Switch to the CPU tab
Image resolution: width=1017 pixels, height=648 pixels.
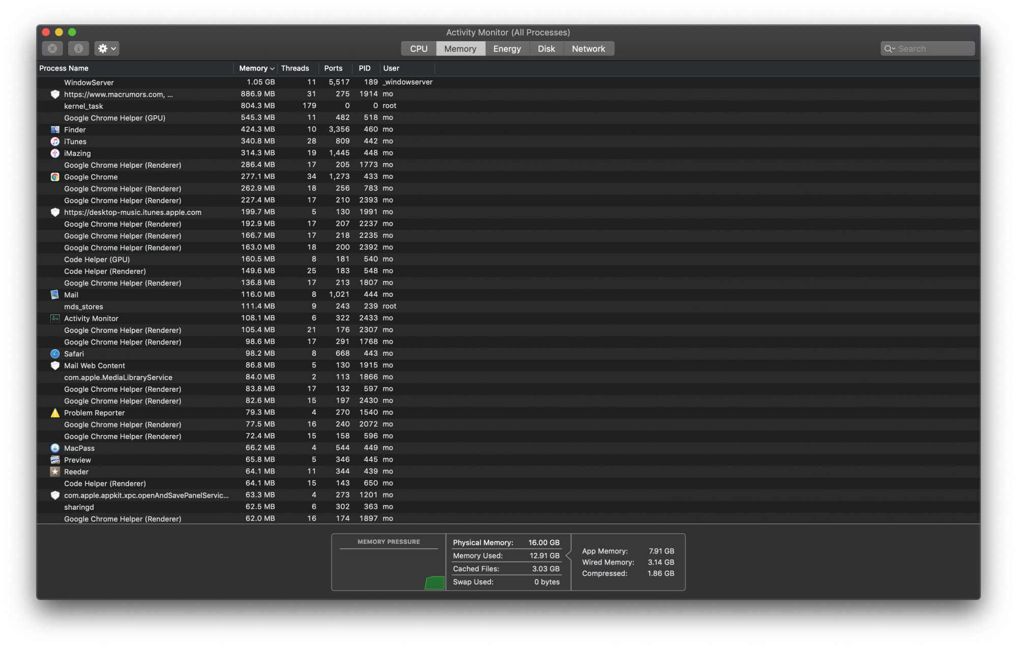coord(418,49)
